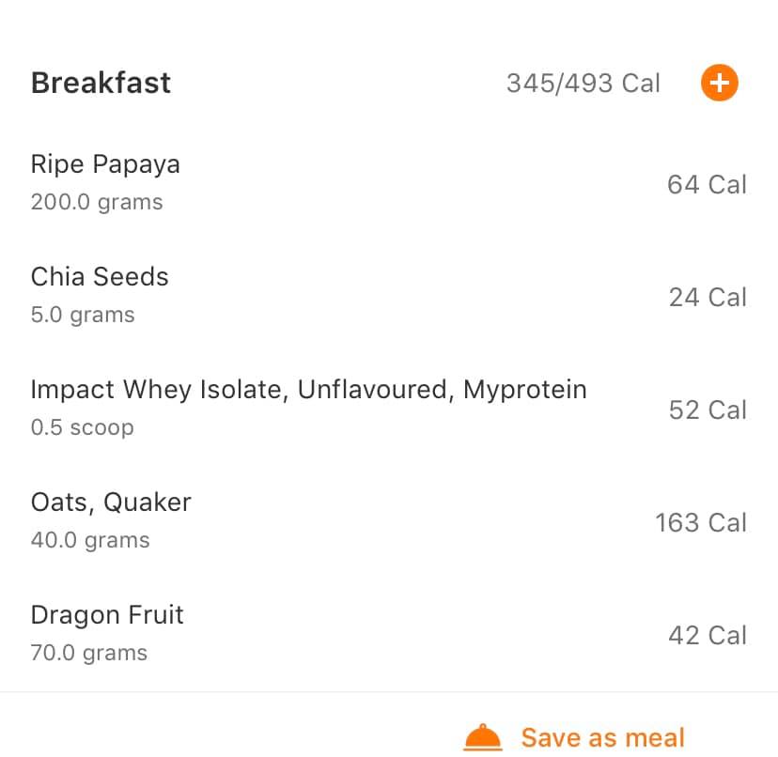
Task: Open Impact Whey Isolate Myprotein entry
Action: tap(308, 390)
